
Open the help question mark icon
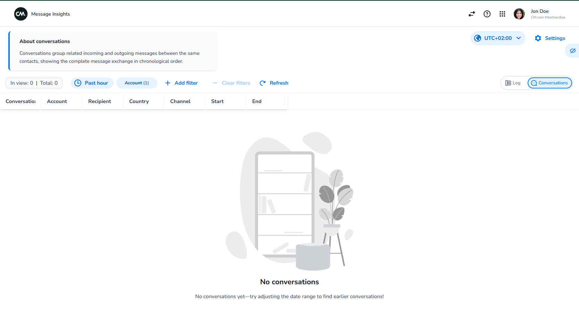click(x=487, y=14)
